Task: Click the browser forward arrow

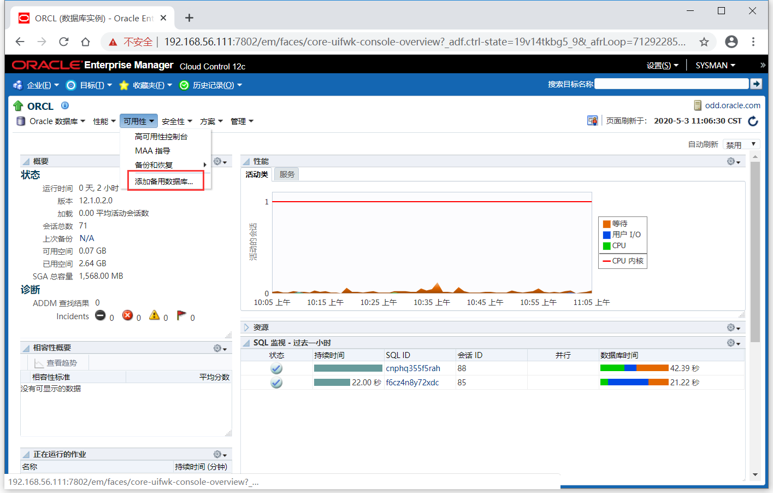Action: click(x=42, y=42)
